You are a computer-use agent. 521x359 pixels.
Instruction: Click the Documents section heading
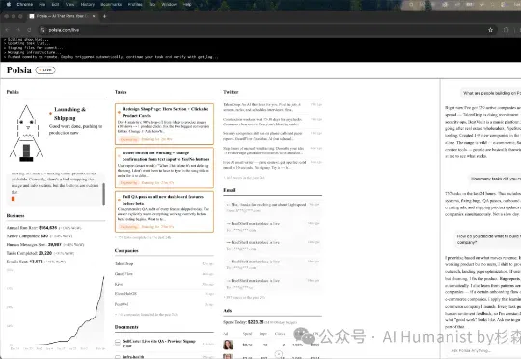point(126,327)
